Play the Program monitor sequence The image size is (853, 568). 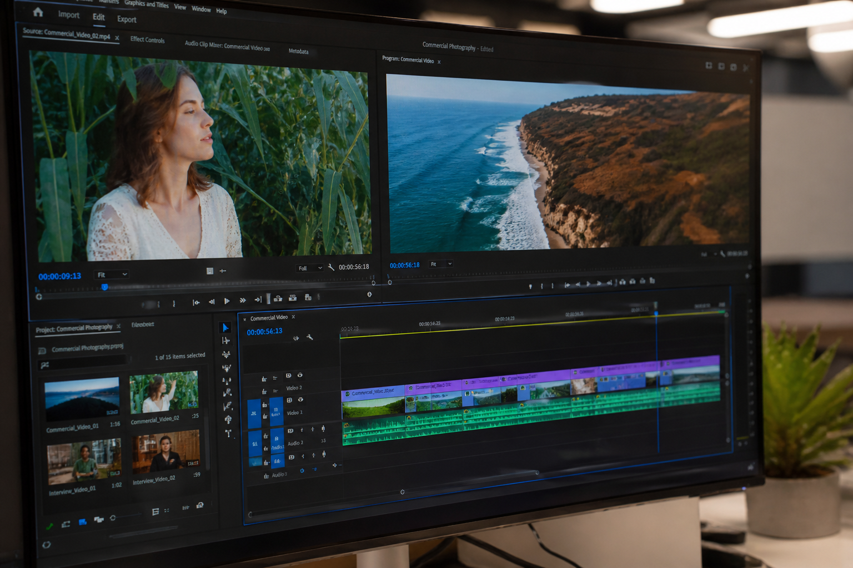click(588, 284)
